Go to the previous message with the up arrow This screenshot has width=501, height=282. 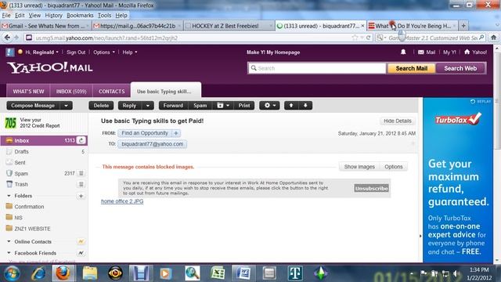tap(291, 106)
